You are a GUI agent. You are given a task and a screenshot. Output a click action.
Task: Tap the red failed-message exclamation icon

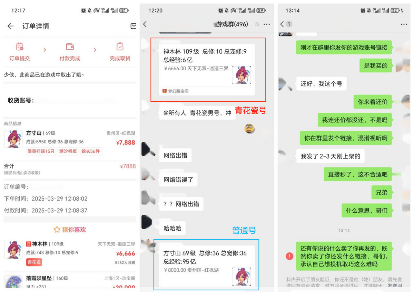click(289, 256)
